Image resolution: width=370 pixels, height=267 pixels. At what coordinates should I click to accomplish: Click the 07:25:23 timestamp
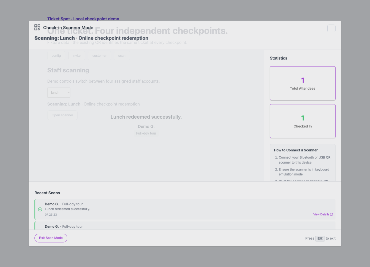pos(51,215)
